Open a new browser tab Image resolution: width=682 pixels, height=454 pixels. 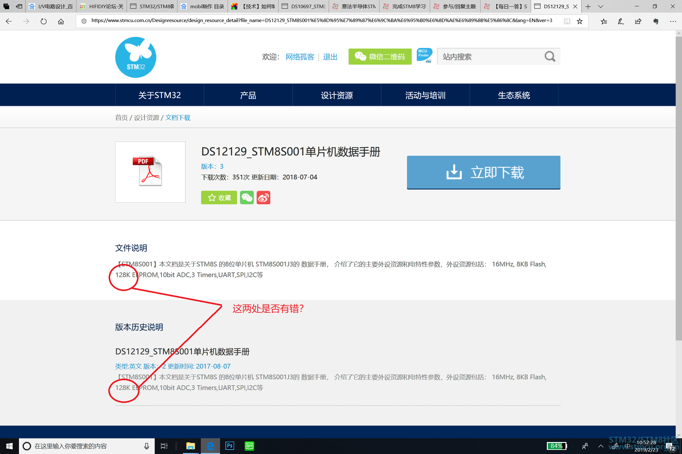pyautogui.click(x=588, y=6)
